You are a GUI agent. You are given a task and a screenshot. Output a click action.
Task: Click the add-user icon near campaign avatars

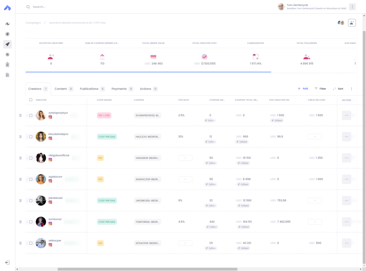coord(352,22)
